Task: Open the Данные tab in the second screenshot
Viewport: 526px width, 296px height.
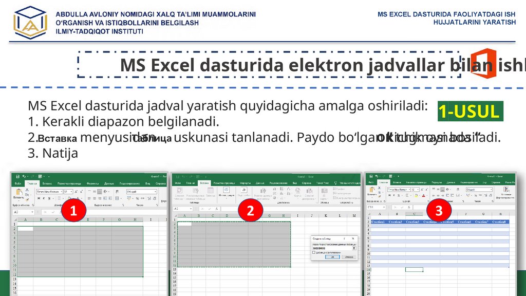Action: pyautogui.click(x=260, y=183)
